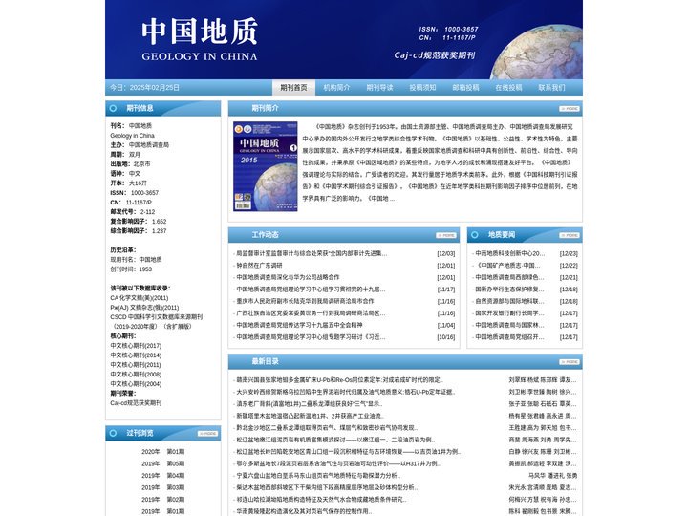Screen dimensions: 688x516
Task: Open news 重庆市人民政府副市长陆克华到我局调研
Action: 305,301
